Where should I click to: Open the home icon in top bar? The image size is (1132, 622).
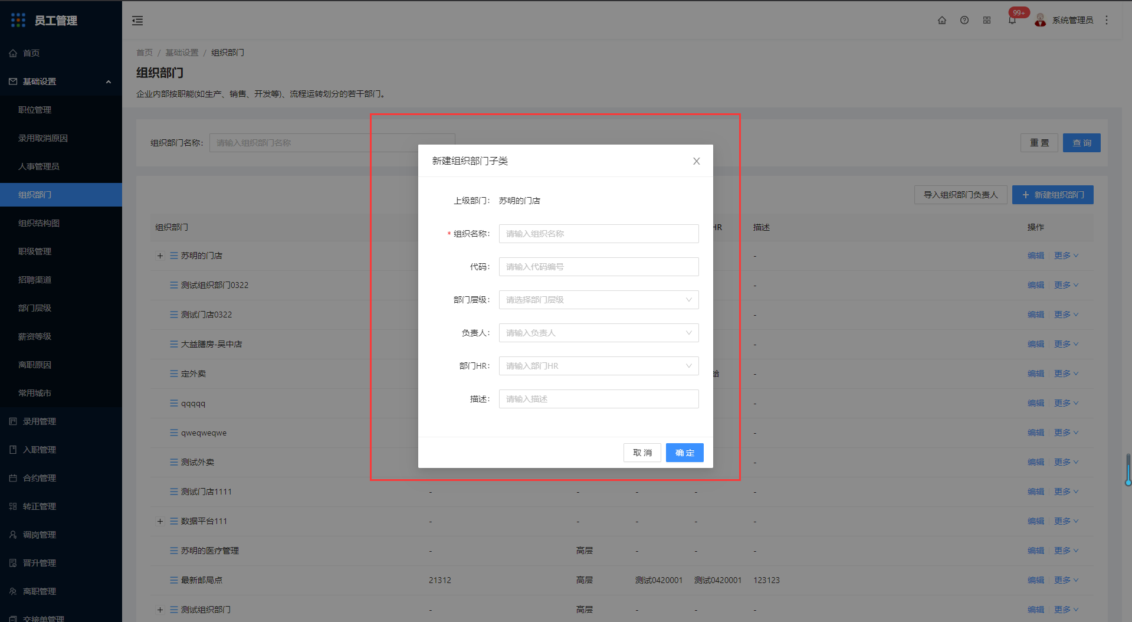pos(942,20)
